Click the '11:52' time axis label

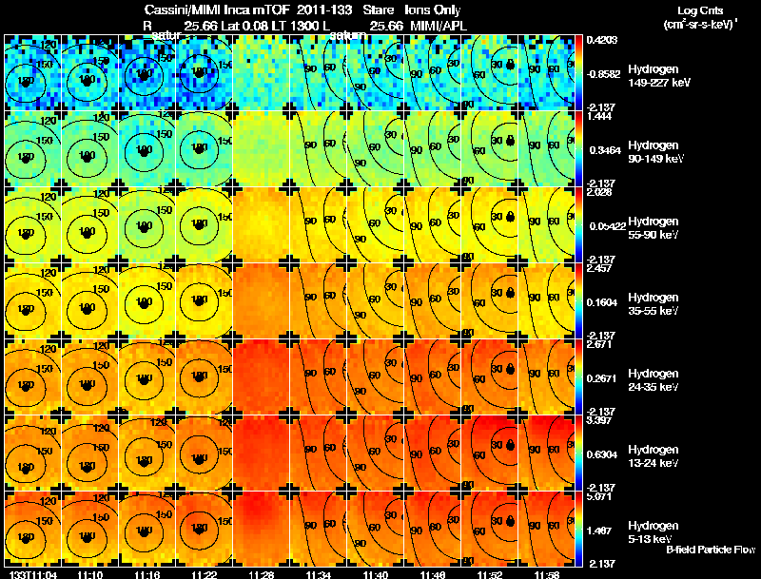tap(490, 574)
